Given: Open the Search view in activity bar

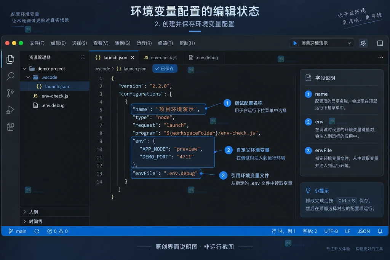Looking at the screenshot, I should [10, 76].
